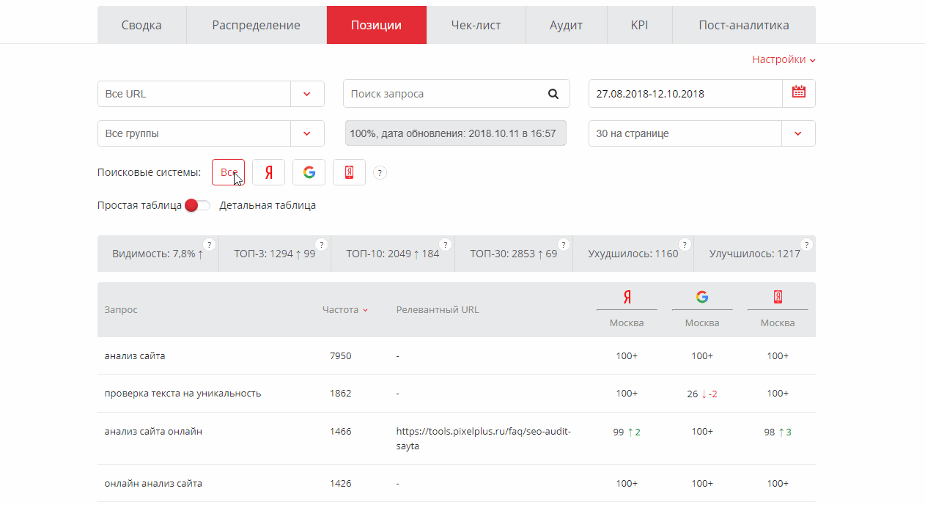The height and width of the screenshot is (505, 925).
Task: Click mobile position '98 ↑3' cell
Action: coord(778,432)
